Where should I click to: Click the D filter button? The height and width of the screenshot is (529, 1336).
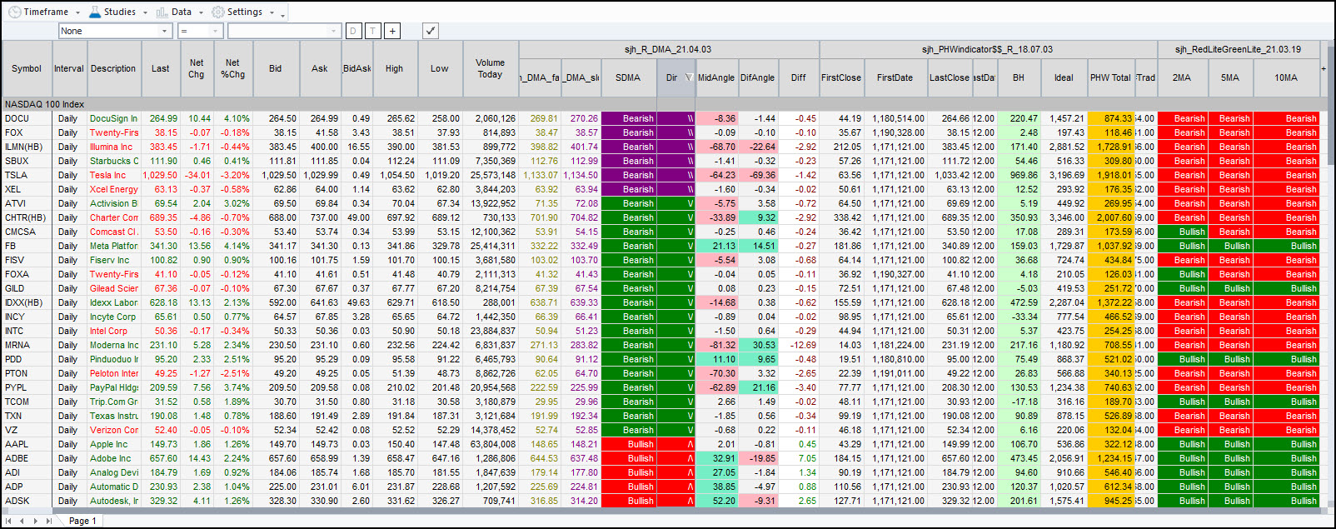pos(353,31)
